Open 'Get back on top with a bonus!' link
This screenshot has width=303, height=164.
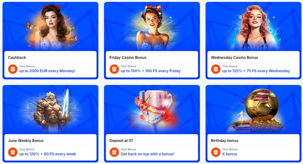[x=147, y=154]
